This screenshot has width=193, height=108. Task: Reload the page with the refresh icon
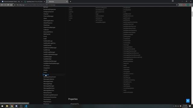click(x=8, y=5)
